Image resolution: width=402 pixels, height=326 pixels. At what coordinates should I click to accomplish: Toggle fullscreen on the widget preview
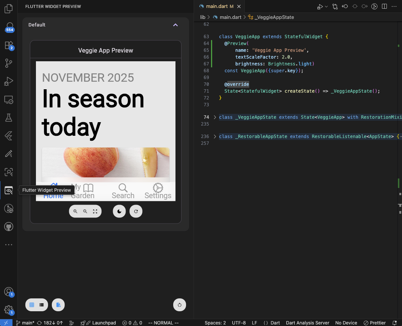tap(95, 211)
